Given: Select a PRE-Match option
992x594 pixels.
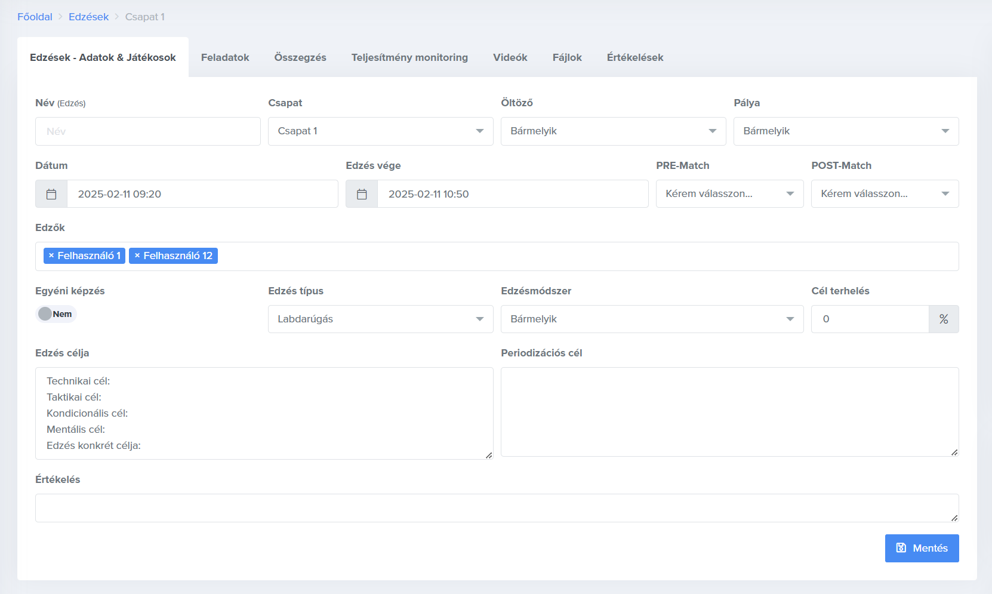Looking at the screenshot, I should (x=729, y=194).
